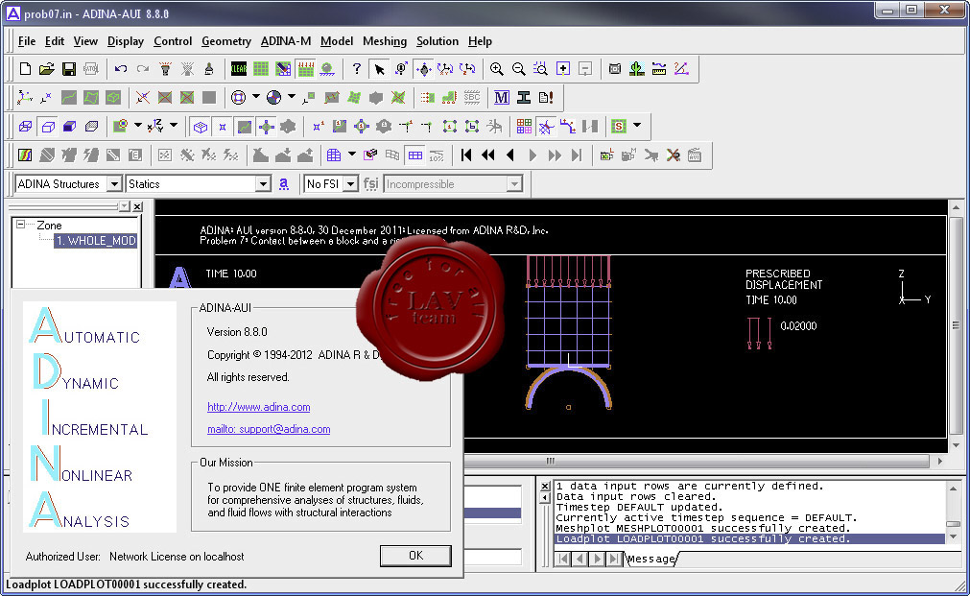Save the model using the floppy disk icon
Screen dimensions: 970x596
tap(69, 69)
